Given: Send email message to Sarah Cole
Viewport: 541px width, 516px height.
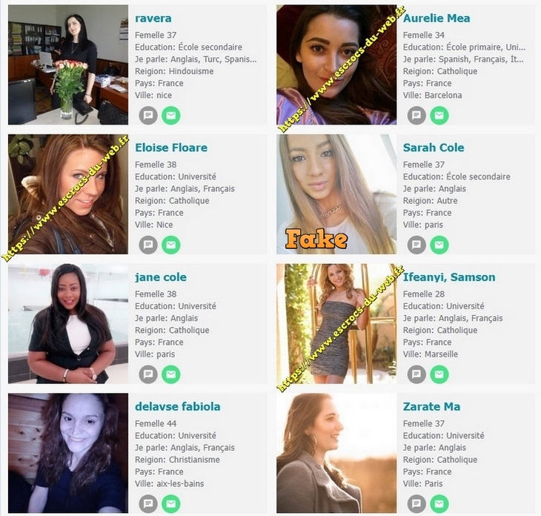Looking at the screenshot, I should (x=439, y=245).
